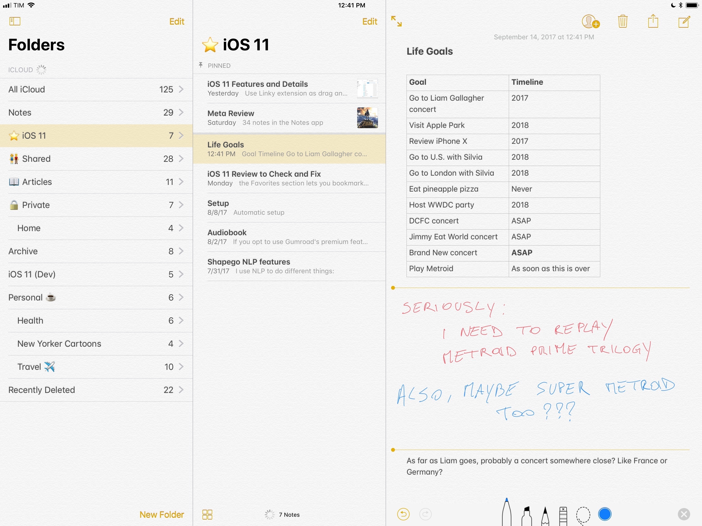This screenshot has width=702, height=526.
Task: Tap the screenshot thumbnail on iOS 11 Features note
Action: 367,89
